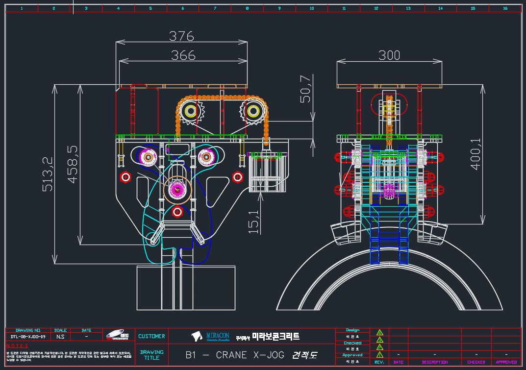Click the magenta APPROVED column header
The width and height of the screenshot is (526, 370).
(506, 362)
